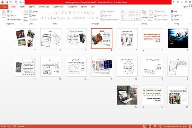Toggle Underline formatting button
192x128 pixels.
[48, 18]
